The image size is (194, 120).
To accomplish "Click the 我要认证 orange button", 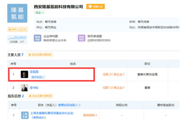I will [96, 7].
